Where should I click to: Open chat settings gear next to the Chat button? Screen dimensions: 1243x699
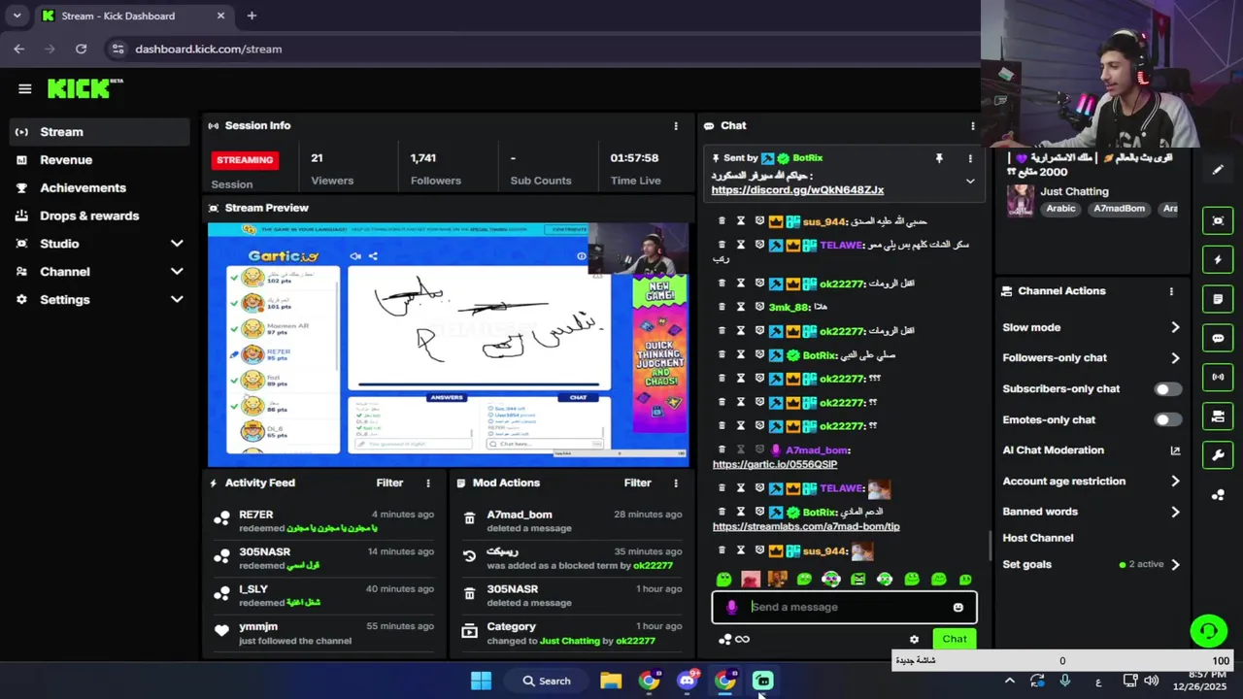[x=914, y=639]
